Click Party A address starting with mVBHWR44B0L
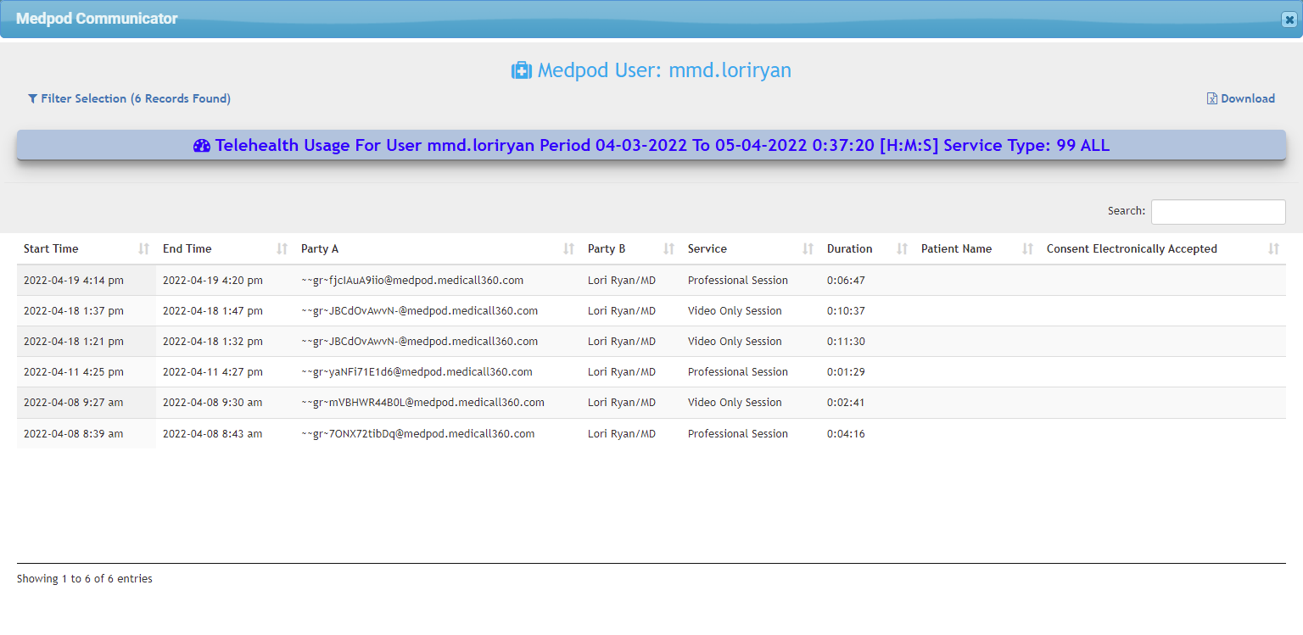Screen dimensions: 1303x635 (x=422, y=403)
